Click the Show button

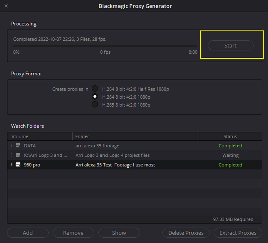point(119,233)
